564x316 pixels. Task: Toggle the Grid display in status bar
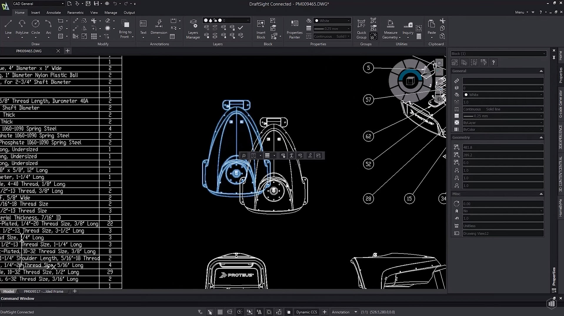pyautogui.click(x=220, y=312)
